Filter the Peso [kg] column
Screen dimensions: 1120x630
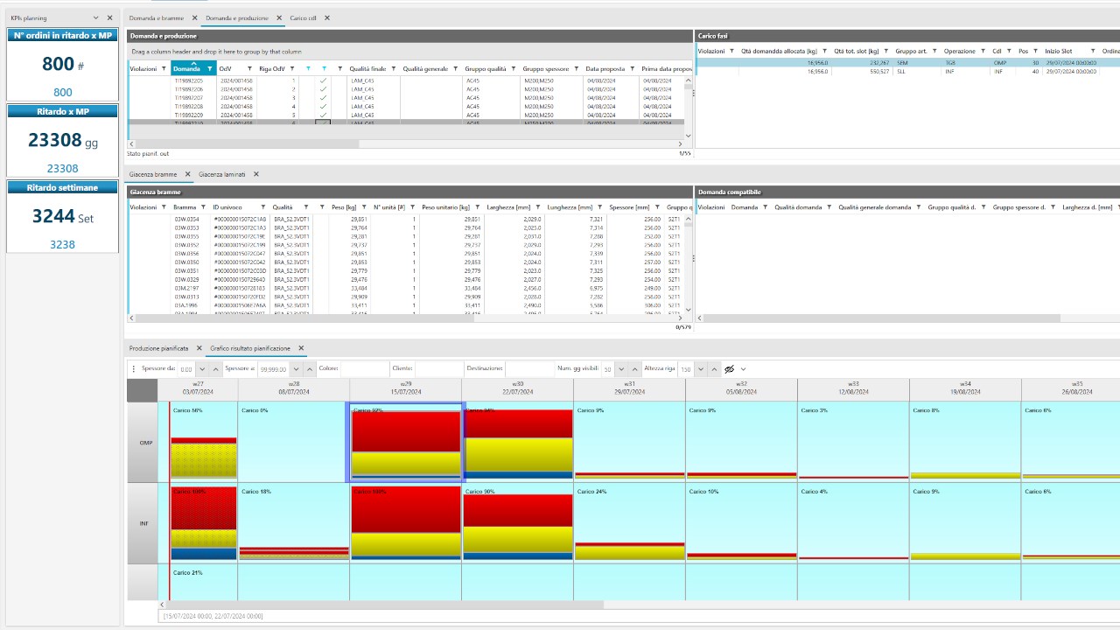364,207
